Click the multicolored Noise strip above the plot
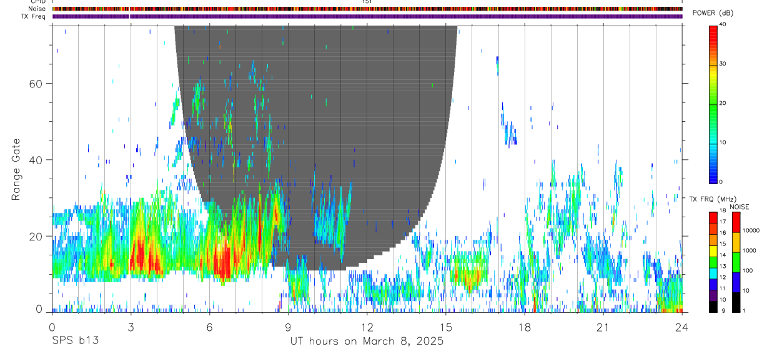This screenshot has height=354, width=767. click(x=367, y=9)
